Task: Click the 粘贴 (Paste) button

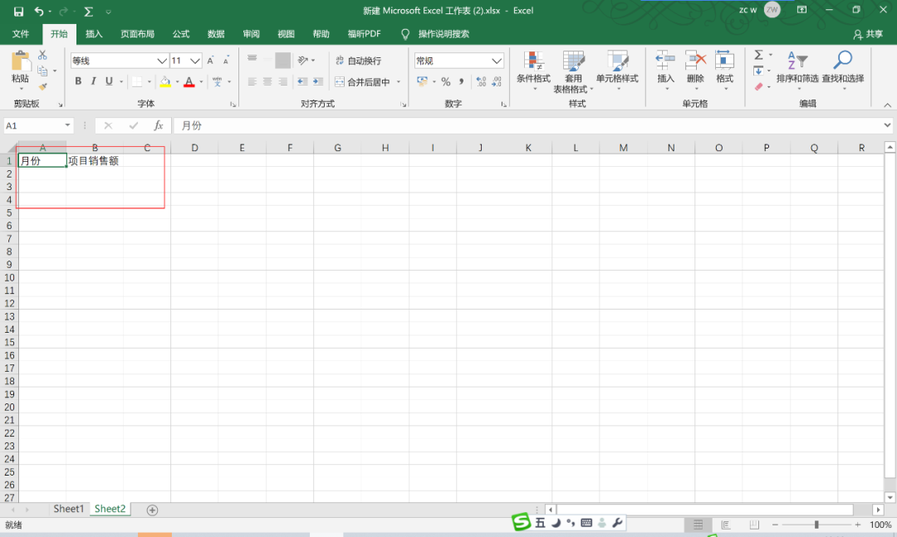Action: 21,71
